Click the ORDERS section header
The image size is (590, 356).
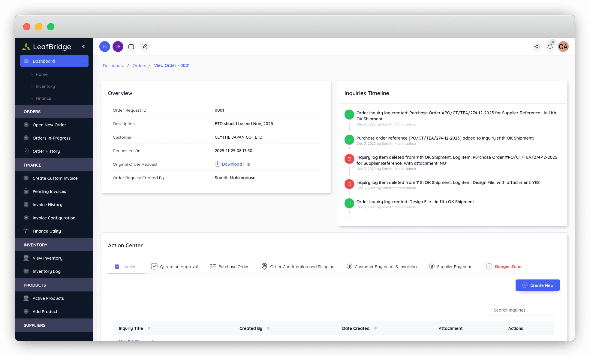54,111
